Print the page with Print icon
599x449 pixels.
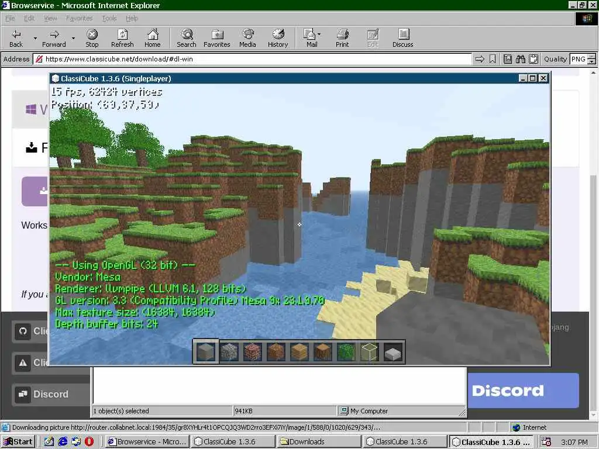coord(343,34)
